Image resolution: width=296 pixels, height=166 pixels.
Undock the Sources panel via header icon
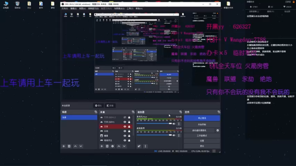[133, 112]
